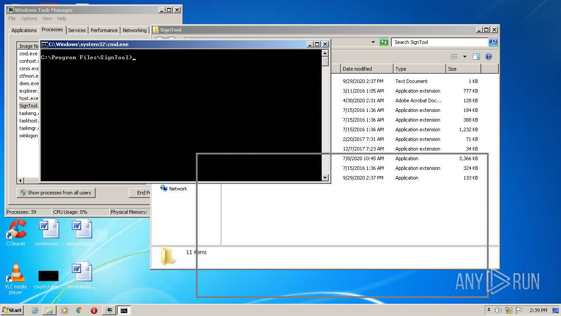Select the researchsca... Word document on desktop
Screen dimensions: 561x316
(x=82, y=233)
